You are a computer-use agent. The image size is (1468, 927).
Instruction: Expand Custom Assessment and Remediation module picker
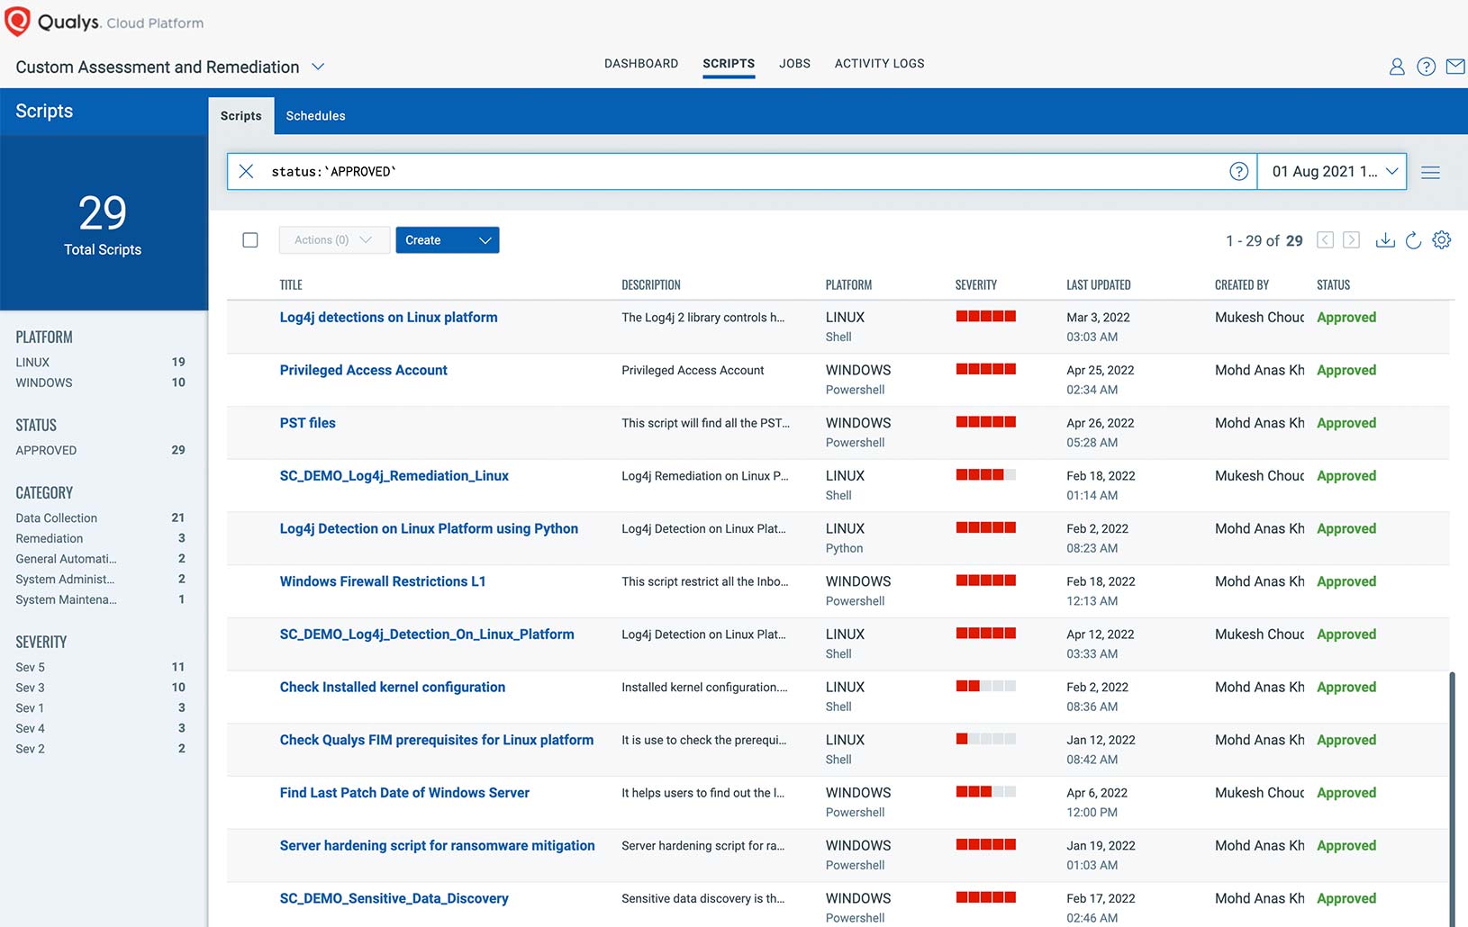[317, 67]
